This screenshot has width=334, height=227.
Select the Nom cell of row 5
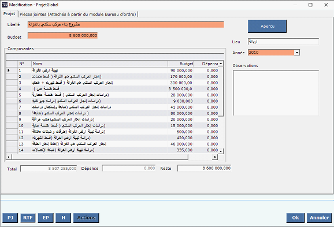tap(99, 95)
